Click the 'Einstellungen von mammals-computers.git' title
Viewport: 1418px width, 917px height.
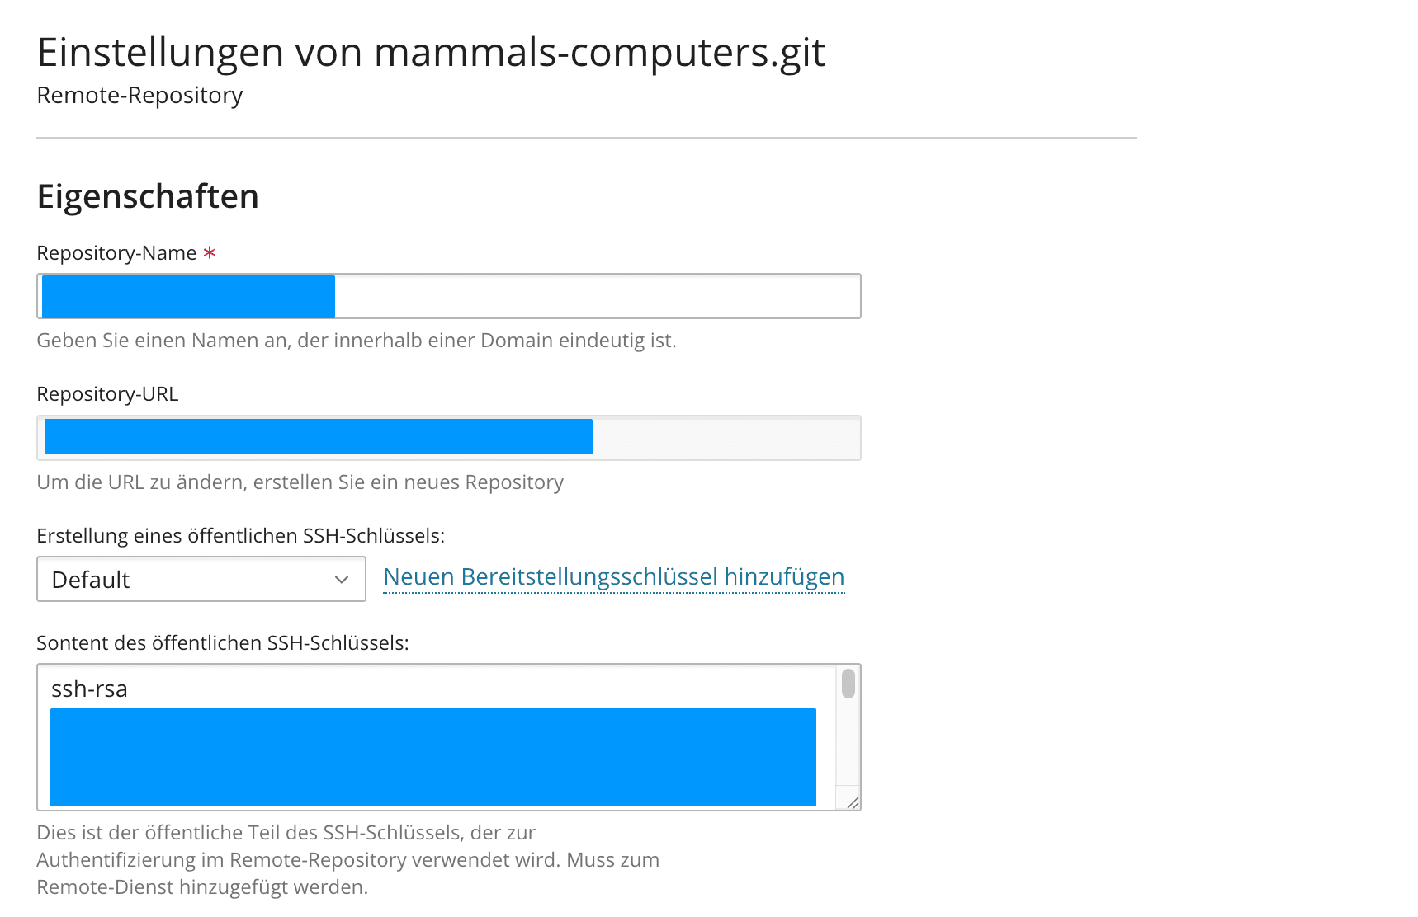431,53
